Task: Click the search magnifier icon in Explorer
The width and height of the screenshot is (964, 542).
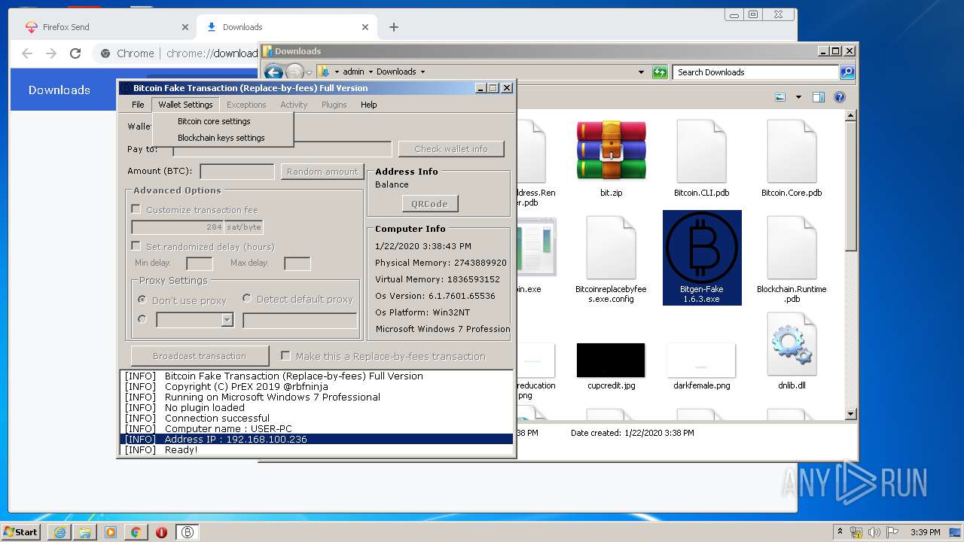Action: coord(847,72)
